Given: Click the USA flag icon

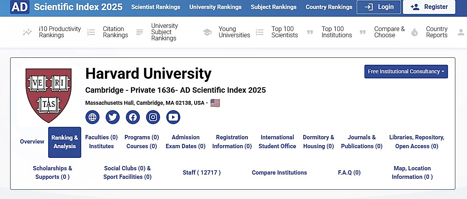Looking at the screenshot, I should pos(215,103).
